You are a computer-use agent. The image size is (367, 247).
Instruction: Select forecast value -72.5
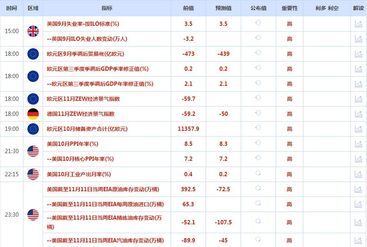click(x=223, y=189)
